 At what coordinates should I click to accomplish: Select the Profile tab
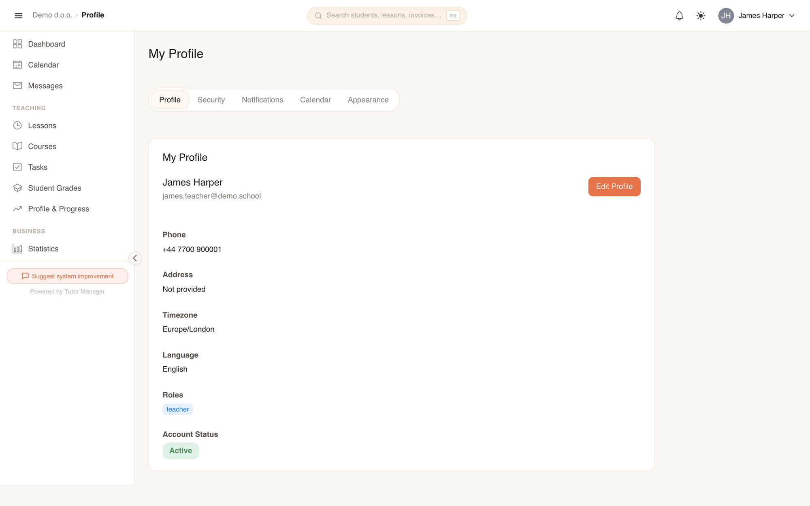pyautogui.click(x=170, y=100)
